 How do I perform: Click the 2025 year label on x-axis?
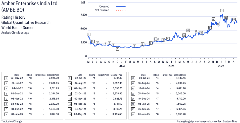221,66
